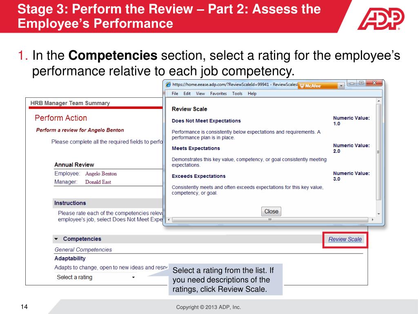This screenshot has height=314, width=418.
Task: Open the Help menu
Action: (x=252, y=94)
